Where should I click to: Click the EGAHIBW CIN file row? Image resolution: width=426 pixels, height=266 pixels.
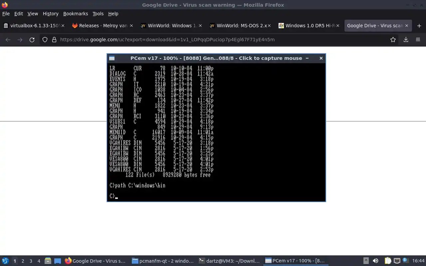point(161,148)
